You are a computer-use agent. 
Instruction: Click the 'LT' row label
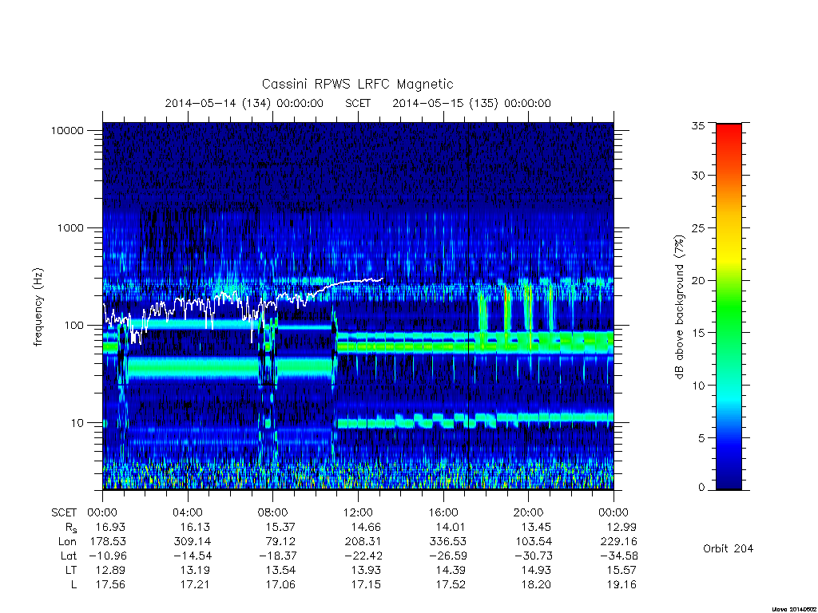[71, 571]
